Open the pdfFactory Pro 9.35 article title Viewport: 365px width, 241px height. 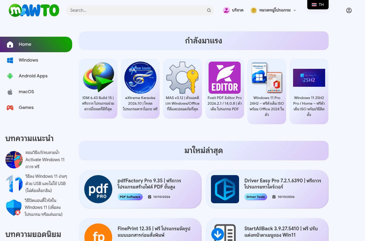[x=149, y=184]
